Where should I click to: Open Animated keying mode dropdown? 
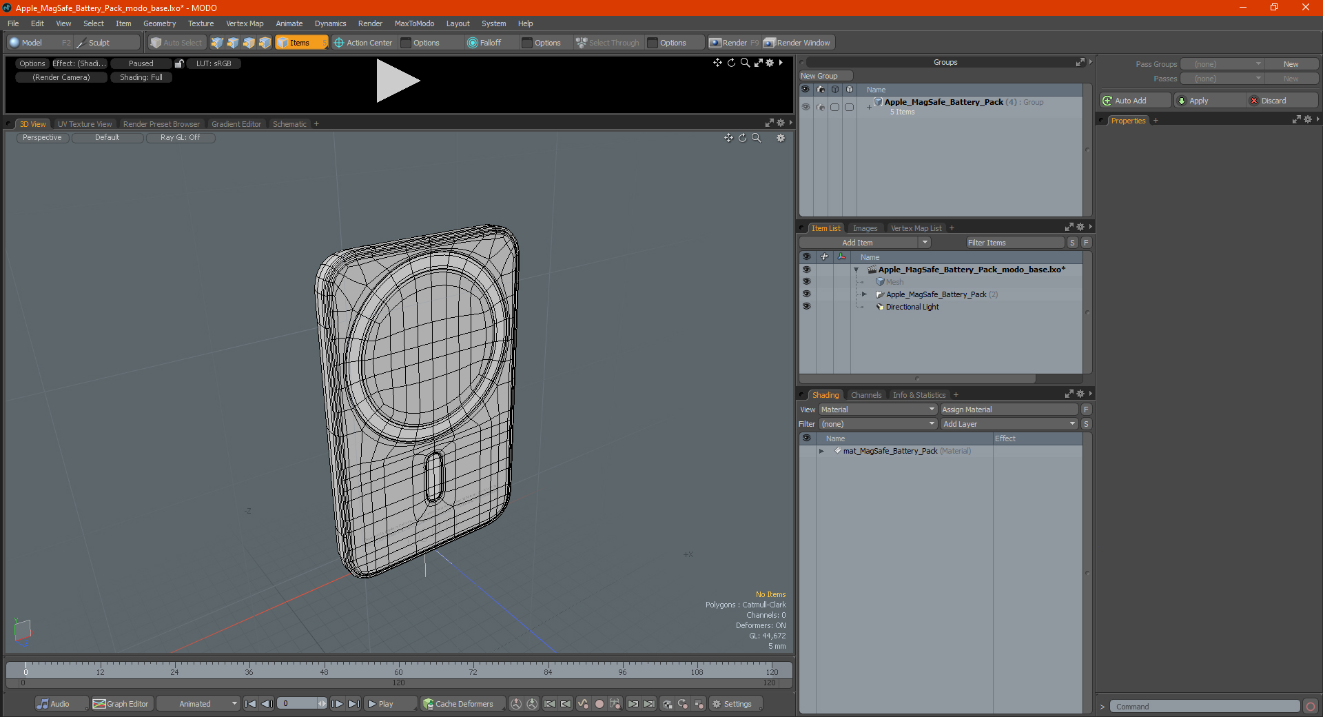(198, 704)
